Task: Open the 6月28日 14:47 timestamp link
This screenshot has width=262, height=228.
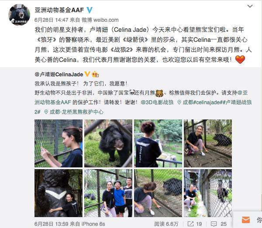Action: click(x=51, y=20)
